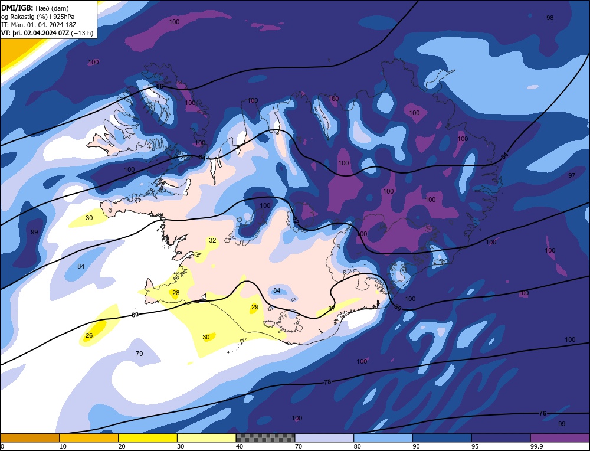Click the 0–10 dark orange legend swatch

click(30, 438)
